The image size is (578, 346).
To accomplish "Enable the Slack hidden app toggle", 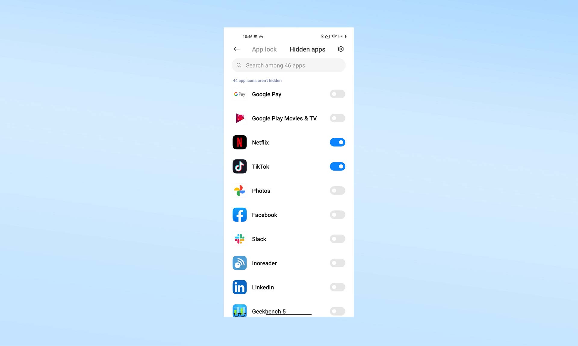I will click(337, 239).
